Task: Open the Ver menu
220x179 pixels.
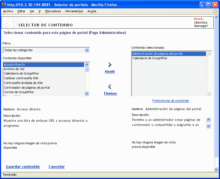Action: click(x=32, y=11)
